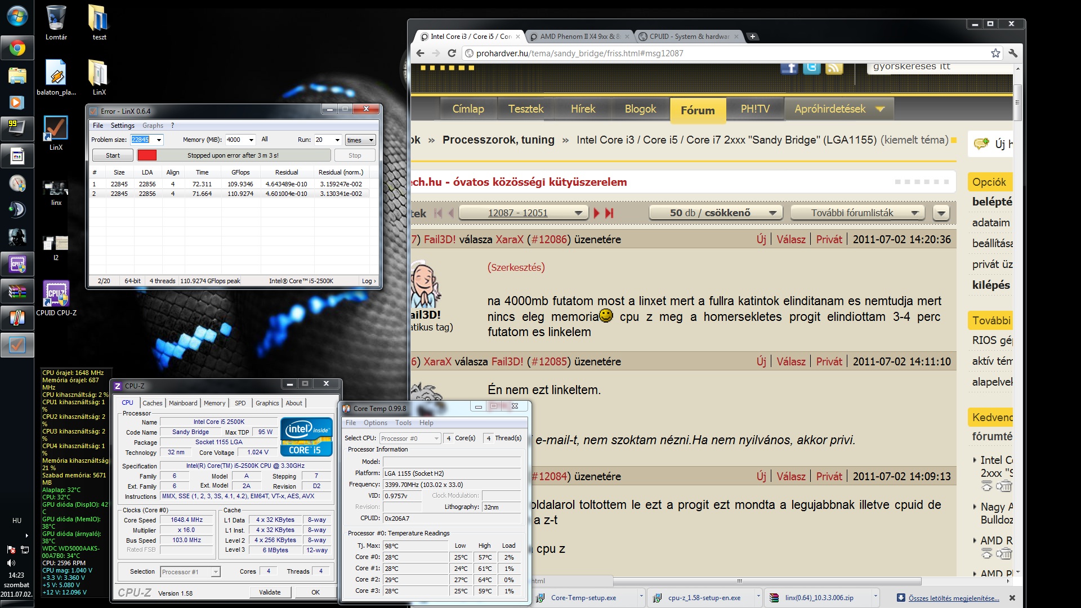Expand LinX Problem size dropdown
The width and height of the screenshot is (1081, 608).
point(159,140)
